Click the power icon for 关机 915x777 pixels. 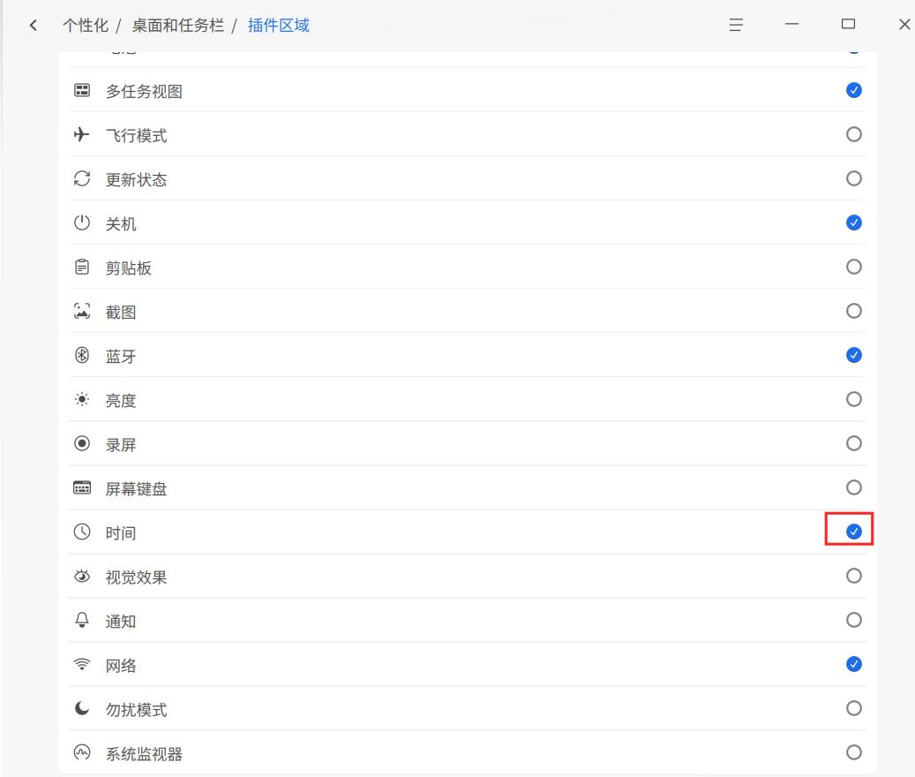(82, 223)
